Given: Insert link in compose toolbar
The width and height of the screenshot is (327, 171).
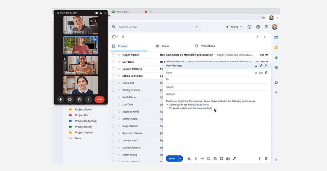Looking at the screenshot, I should pos(202,159).
